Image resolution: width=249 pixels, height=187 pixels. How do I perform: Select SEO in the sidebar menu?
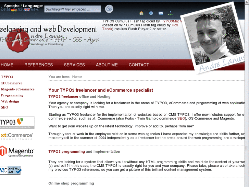point(4,107)
